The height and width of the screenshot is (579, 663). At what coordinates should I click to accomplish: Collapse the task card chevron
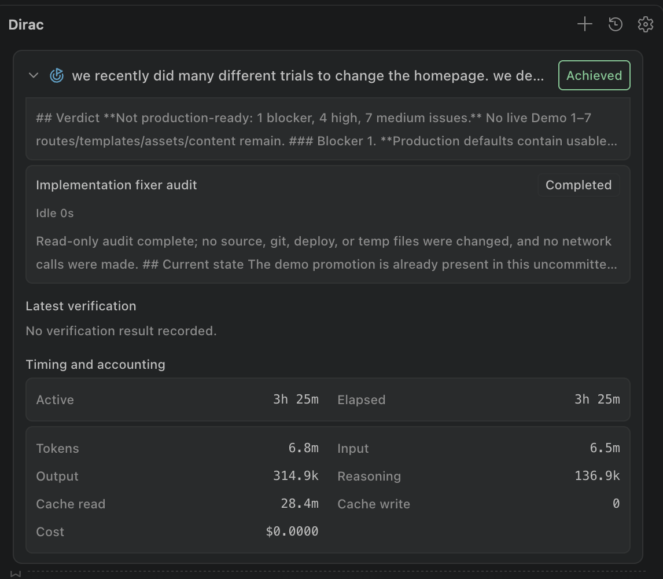(x=34, y=75)
